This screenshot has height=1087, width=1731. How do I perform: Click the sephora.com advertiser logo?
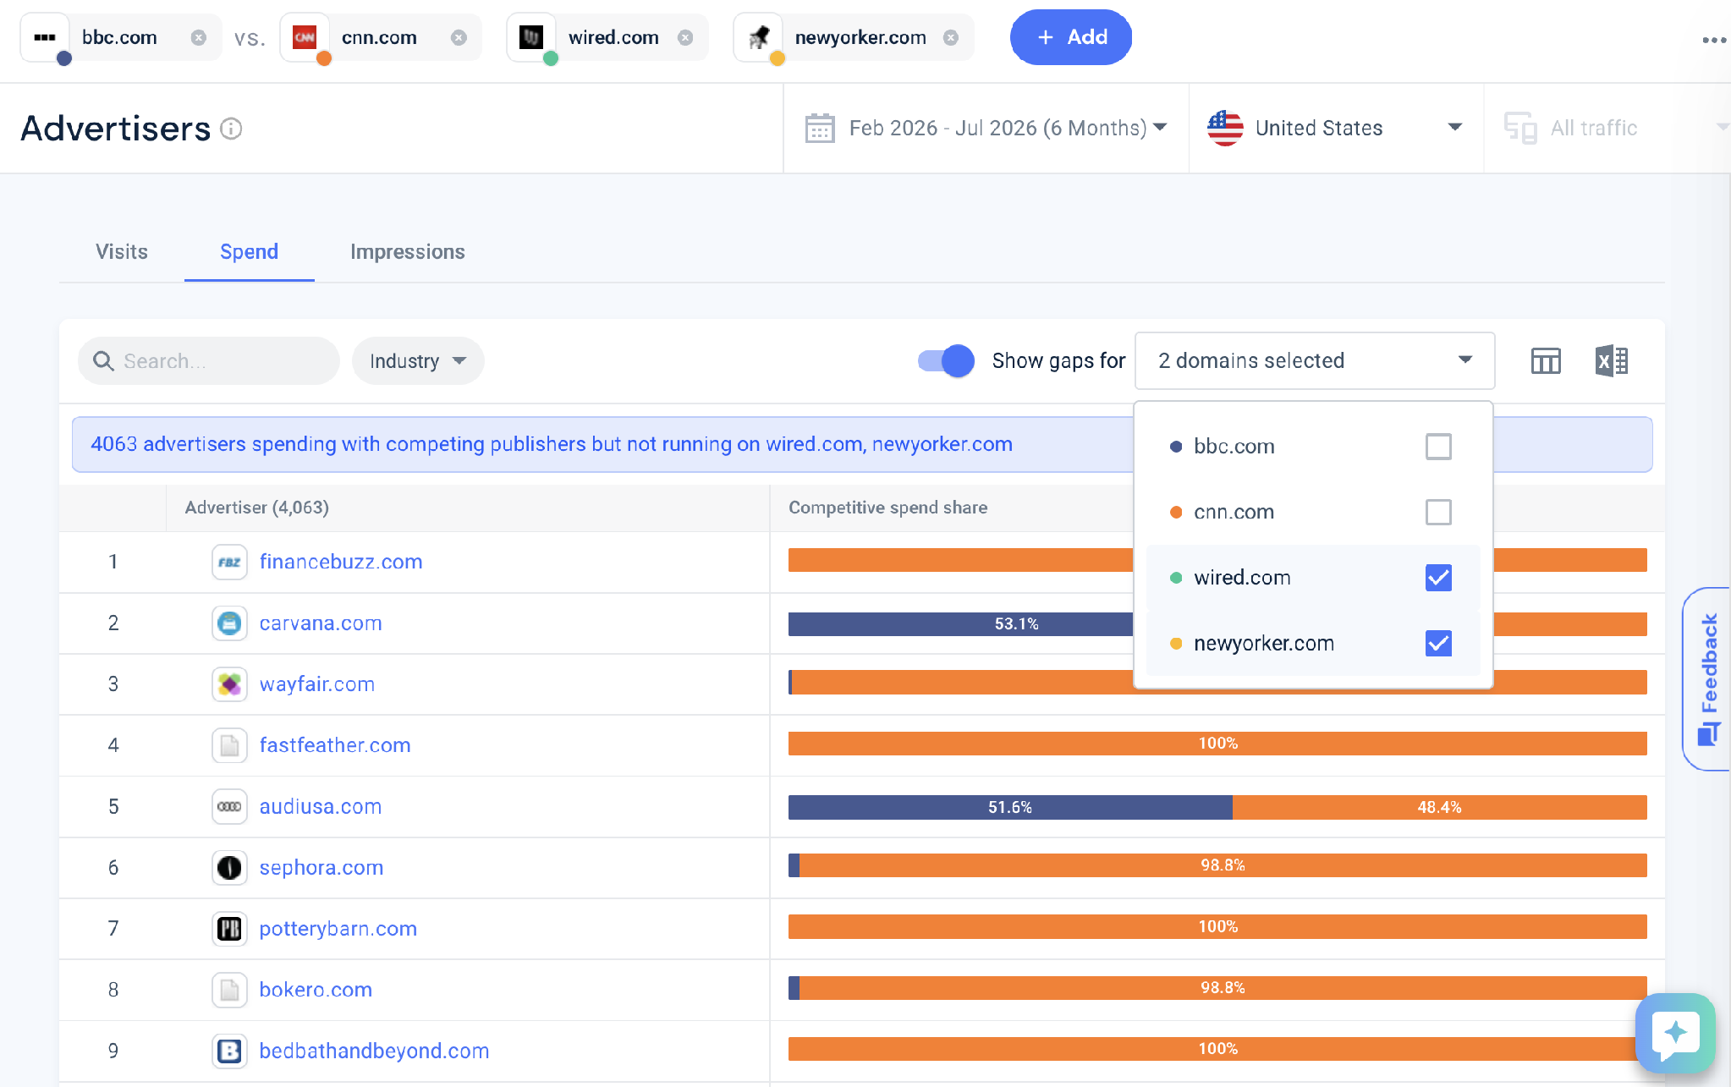[229, 868]
